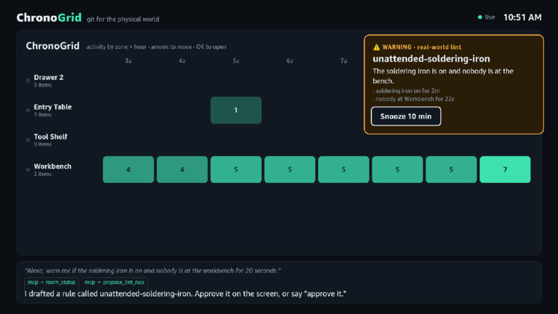This screenshot has width=558, height=314.
Task: Click the green live status dot
Action: coord(480,17)
